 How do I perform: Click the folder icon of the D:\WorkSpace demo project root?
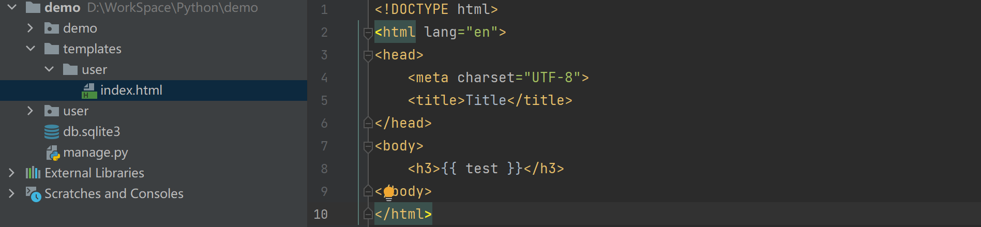tap(33, 7)
